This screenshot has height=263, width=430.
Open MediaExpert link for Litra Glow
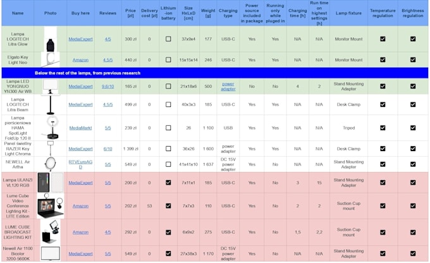pyautogui.click(x=80, y=39)
